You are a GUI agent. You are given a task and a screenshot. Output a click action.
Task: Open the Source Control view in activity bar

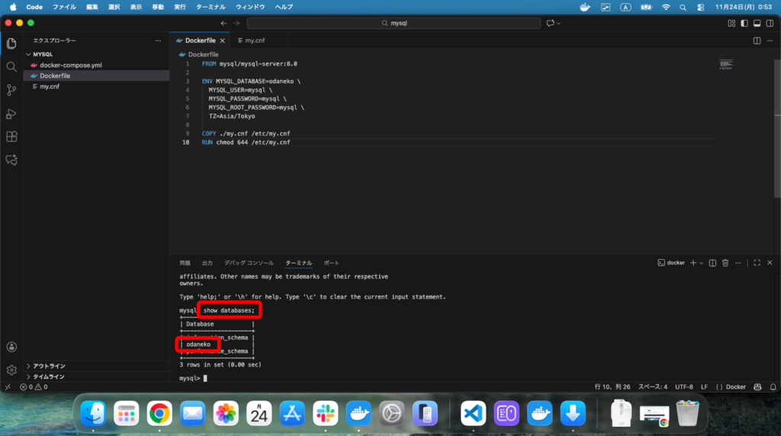(11, 90)
